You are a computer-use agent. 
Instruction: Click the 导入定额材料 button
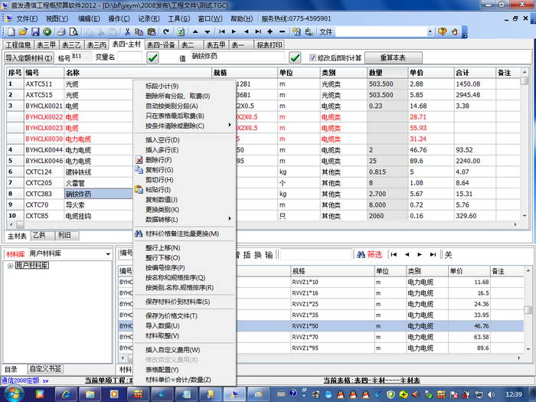tap(29, 58)
